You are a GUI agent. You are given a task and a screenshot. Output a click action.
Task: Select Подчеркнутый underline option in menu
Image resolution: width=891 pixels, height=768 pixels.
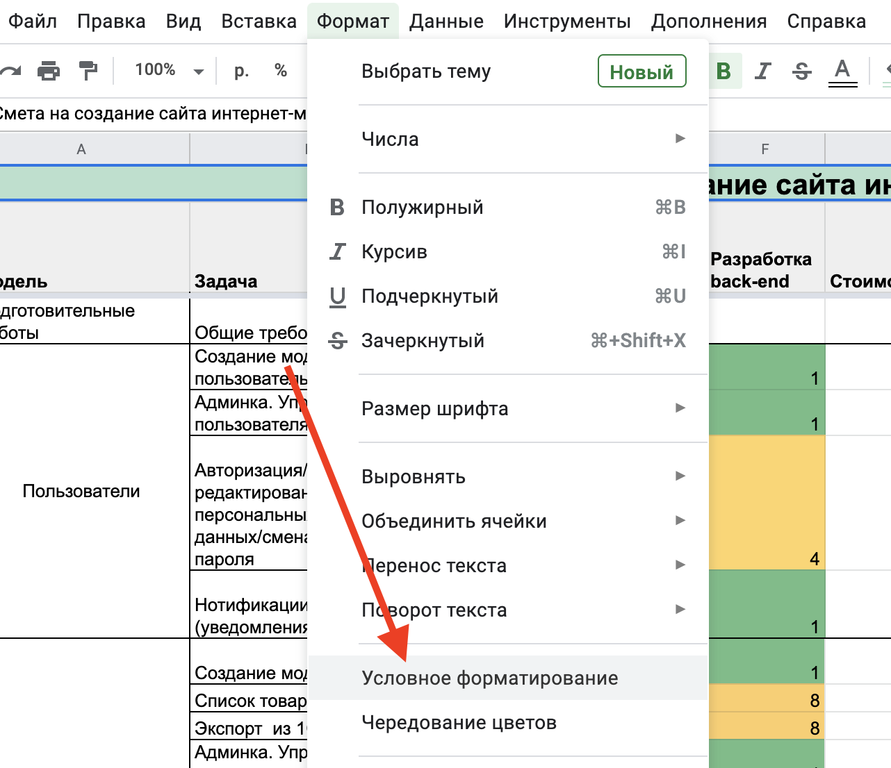pyautogui.click(x=430, y=296)
